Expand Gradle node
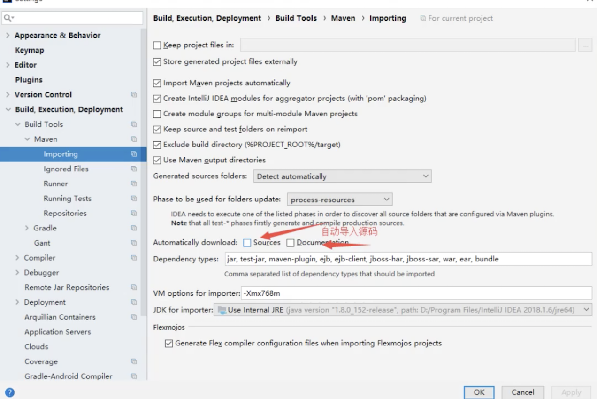597x399 pixels. click(x=27, y=228)
